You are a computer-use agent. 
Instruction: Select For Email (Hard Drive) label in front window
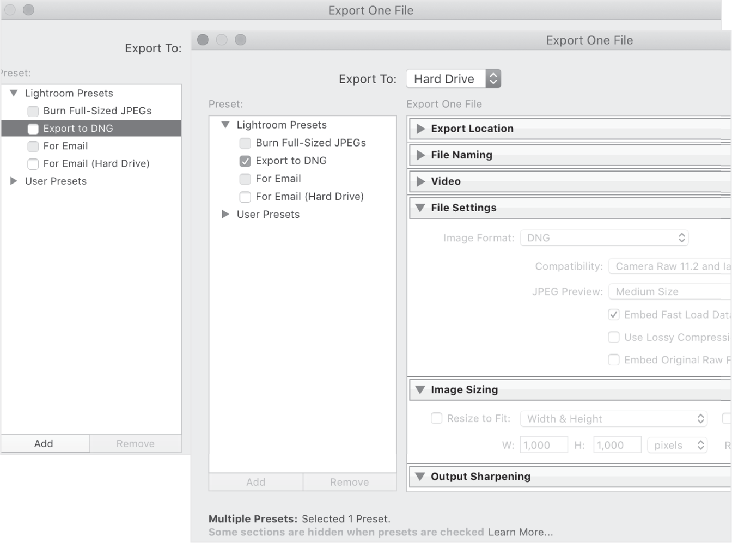pyautogui.click(x=309, y=197)
